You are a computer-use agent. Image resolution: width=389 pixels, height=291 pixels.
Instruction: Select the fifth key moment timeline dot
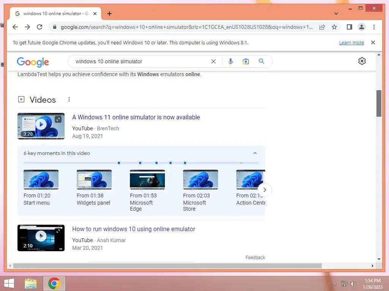185,163
